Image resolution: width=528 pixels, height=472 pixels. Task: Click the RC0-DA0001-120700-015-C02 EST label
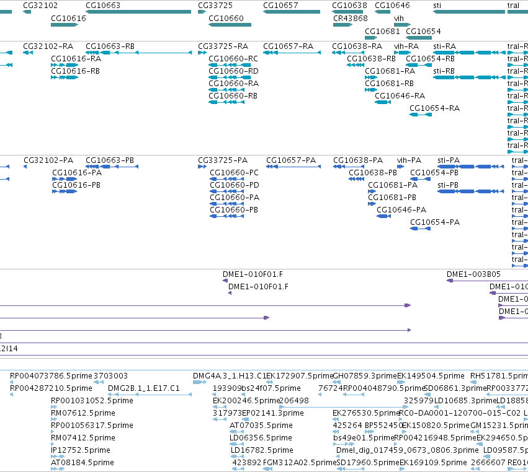[x=460, y=413]
